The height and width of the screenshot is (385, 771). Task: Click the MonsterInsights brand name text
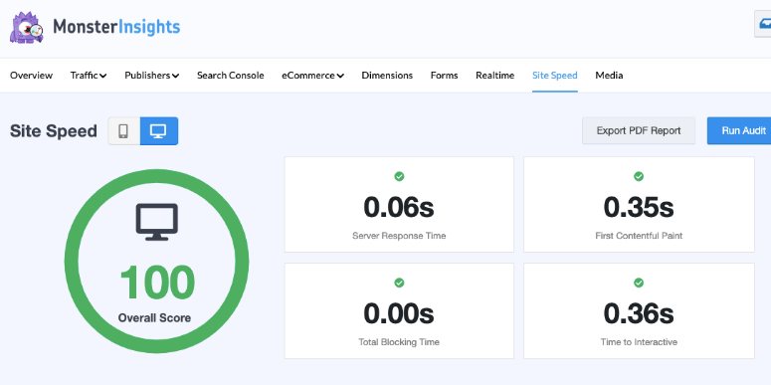click(116, 27)
